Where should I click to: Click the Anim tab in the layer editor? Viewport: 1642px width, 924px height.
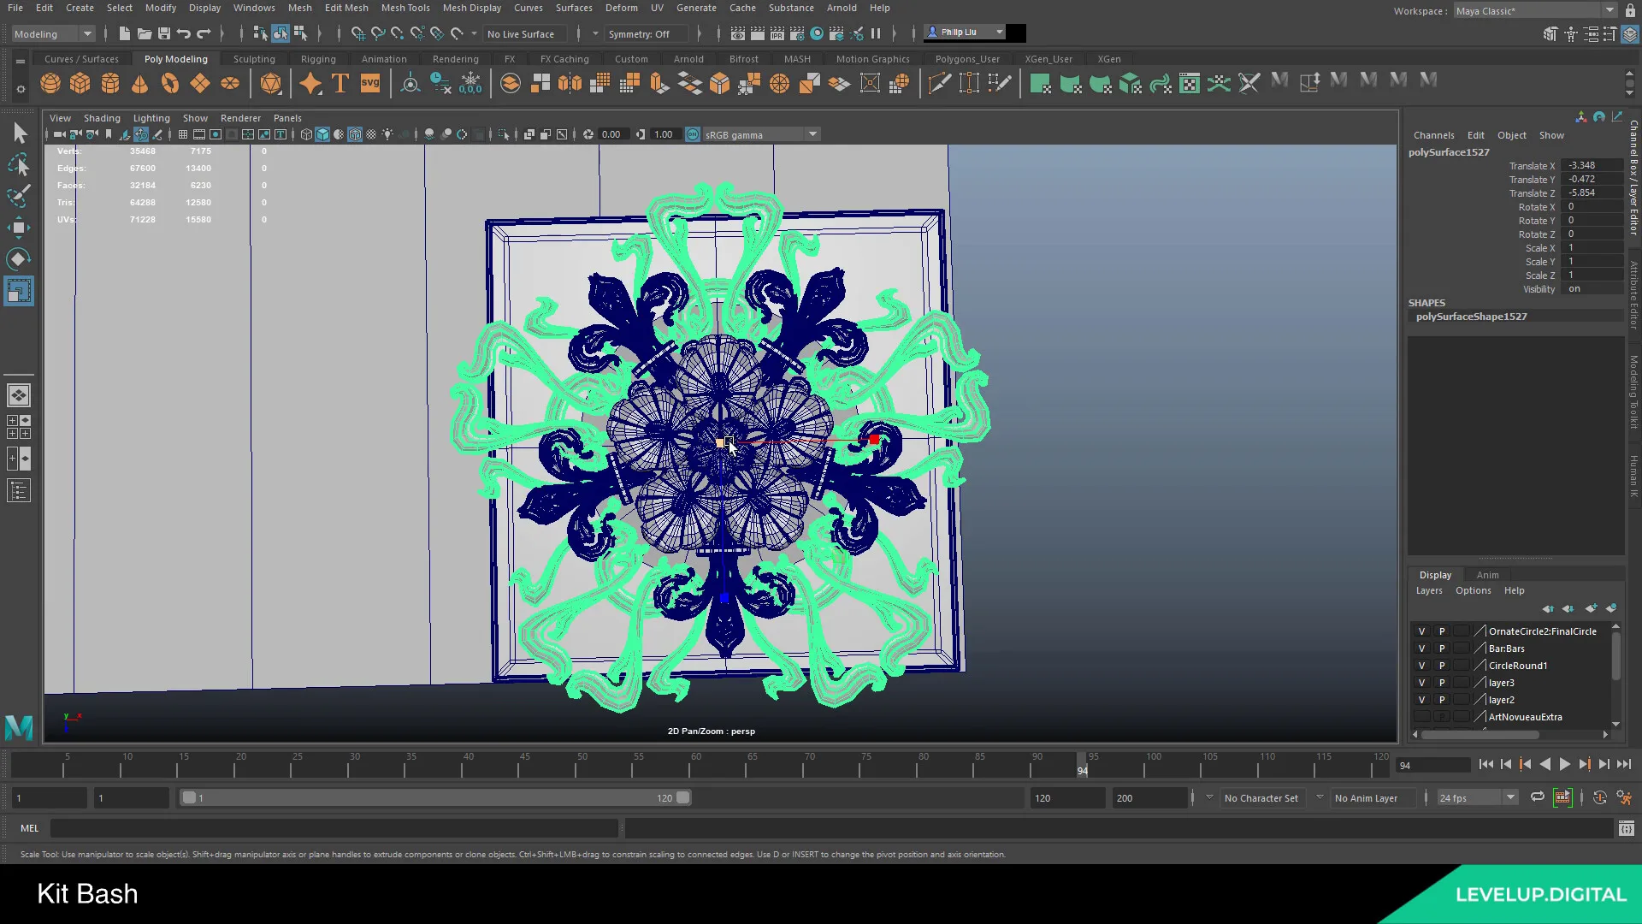click(1488, 575)
